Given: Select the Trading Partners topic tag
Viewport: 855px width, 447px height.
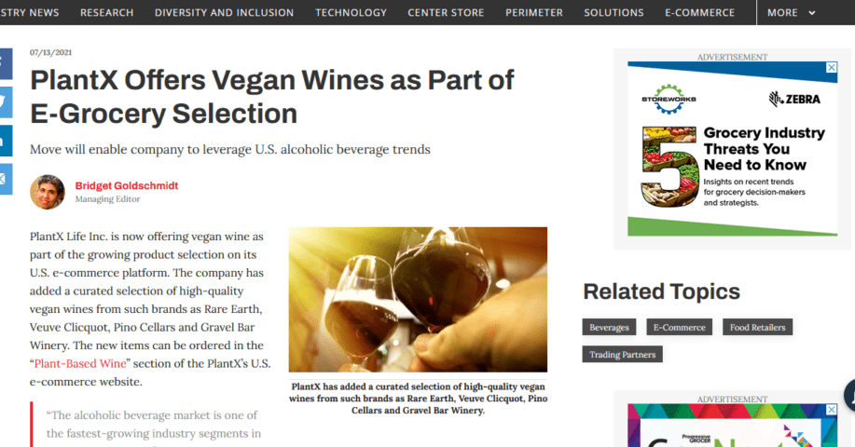Looking at the screenshot, I should [x=622, y=355].
